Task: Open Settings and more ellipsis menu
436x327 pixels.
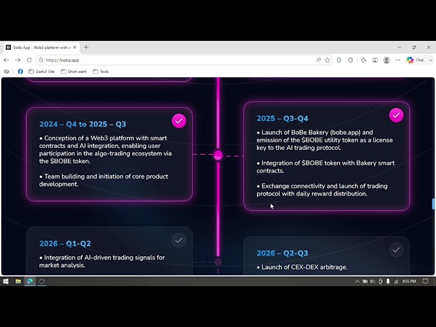Action: click(x=398, y=60)
